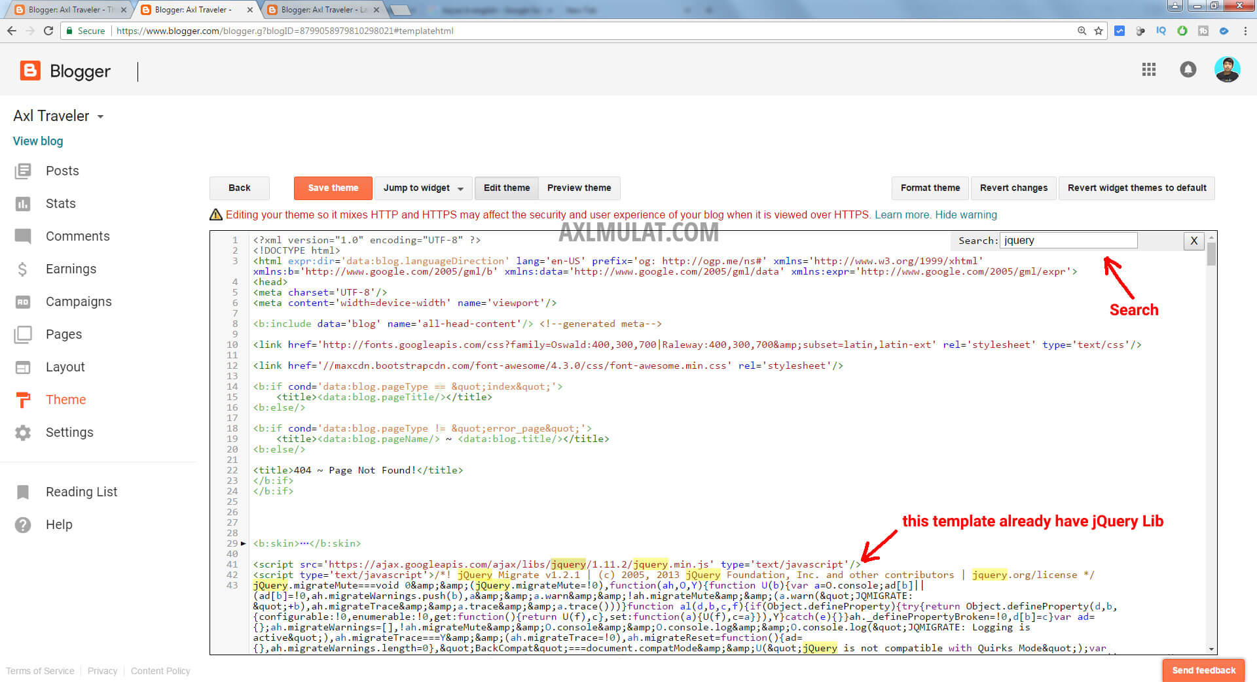Reload the page in browser
This screenshot has width=1257, height=682.
click(48, 31)
